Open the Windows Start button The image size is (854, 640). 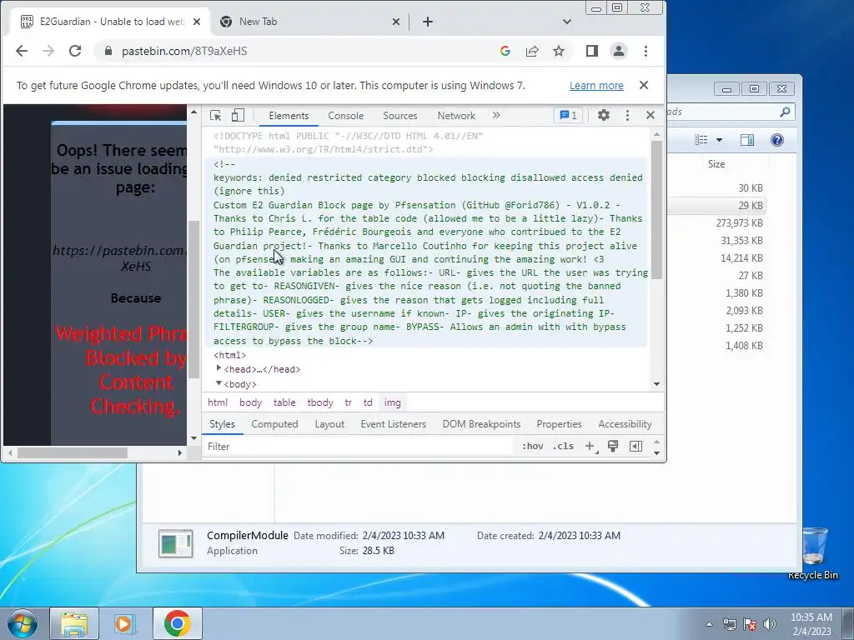tap(22, 623)
